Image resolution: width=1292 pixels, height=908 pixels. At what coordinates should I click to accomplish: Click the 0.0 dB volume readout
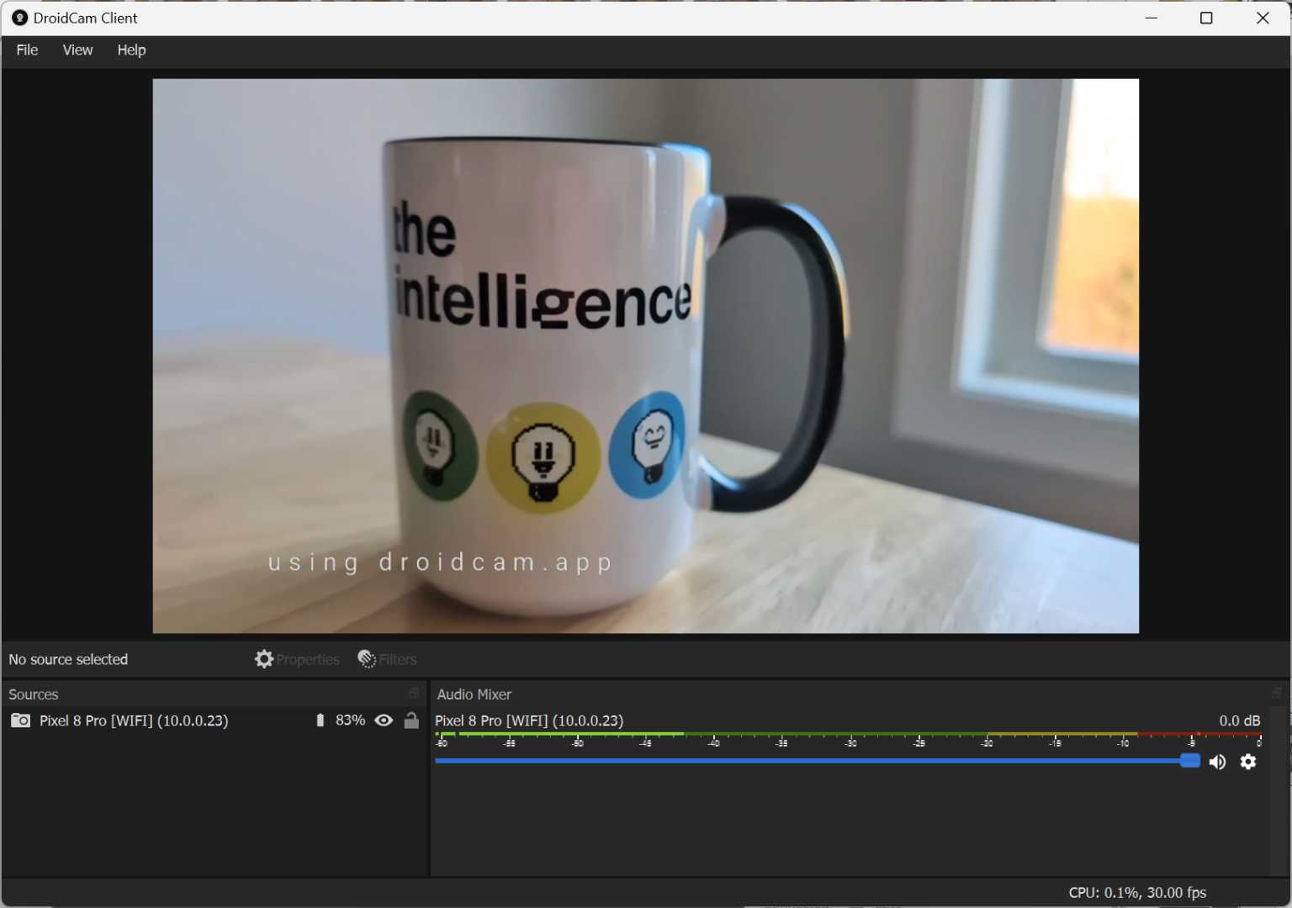(x=1239, y=721)
